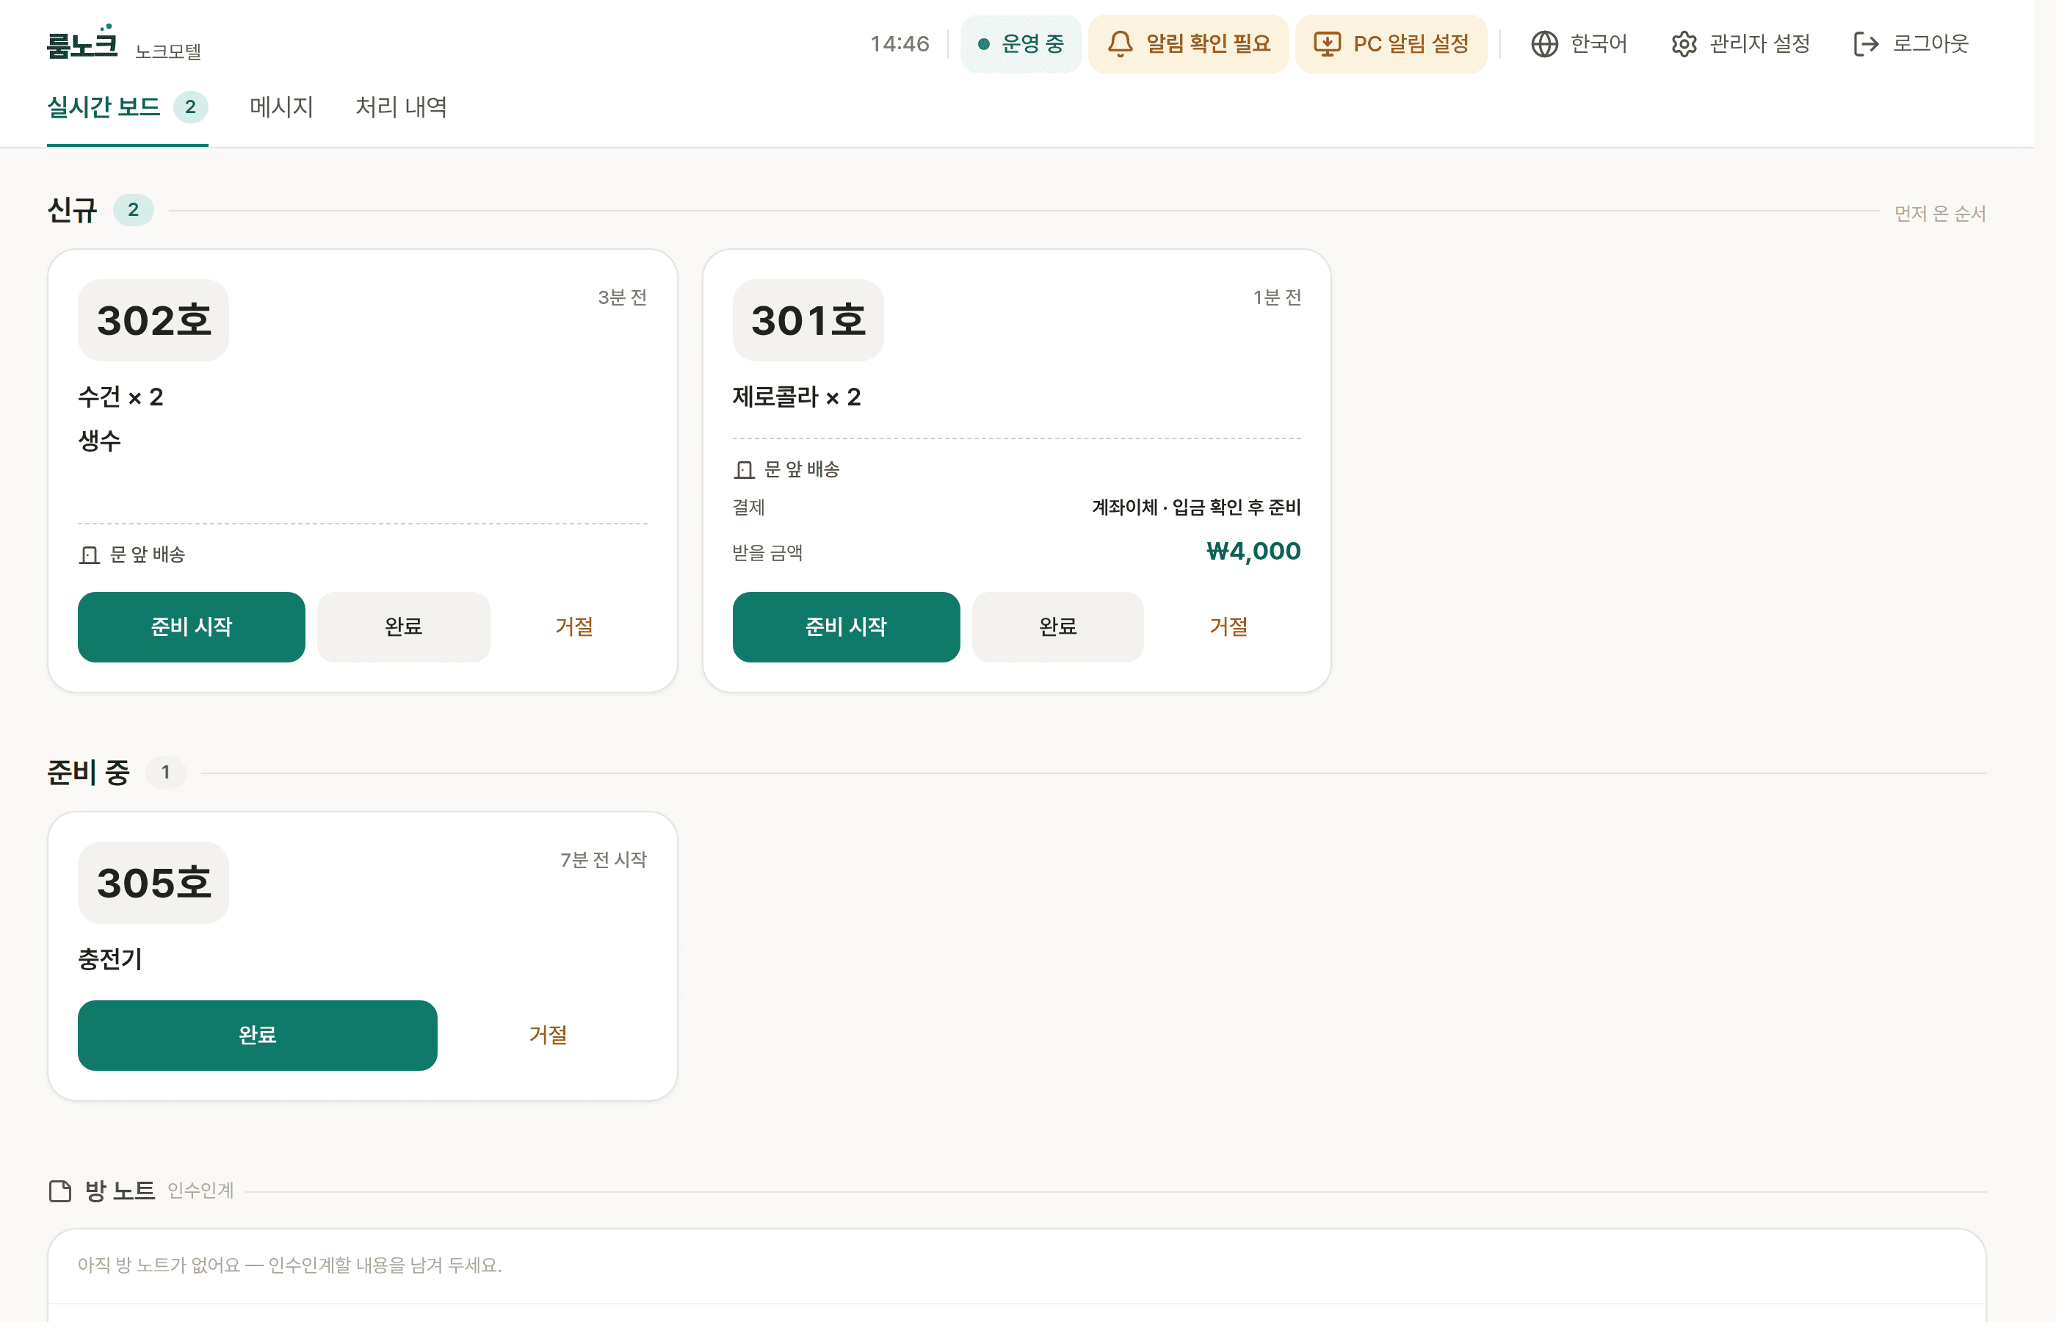
Task: Click the door icon on 302호 card
Action: 90,555
